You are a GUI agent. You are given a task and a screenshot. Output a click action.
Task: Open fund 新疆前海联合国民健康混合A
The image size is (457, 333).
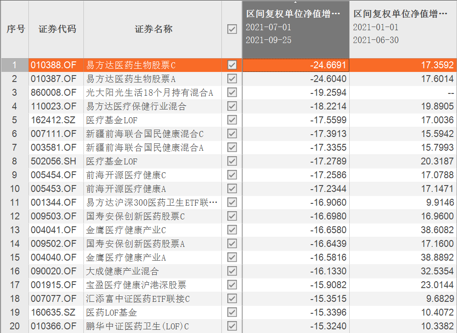pyautogui.click(x=145, y=147)
